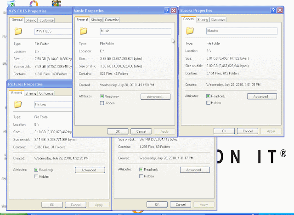294x215 pixels.
Task: Switch to General tab in Music Properties
Action: [x=82, y=19]
